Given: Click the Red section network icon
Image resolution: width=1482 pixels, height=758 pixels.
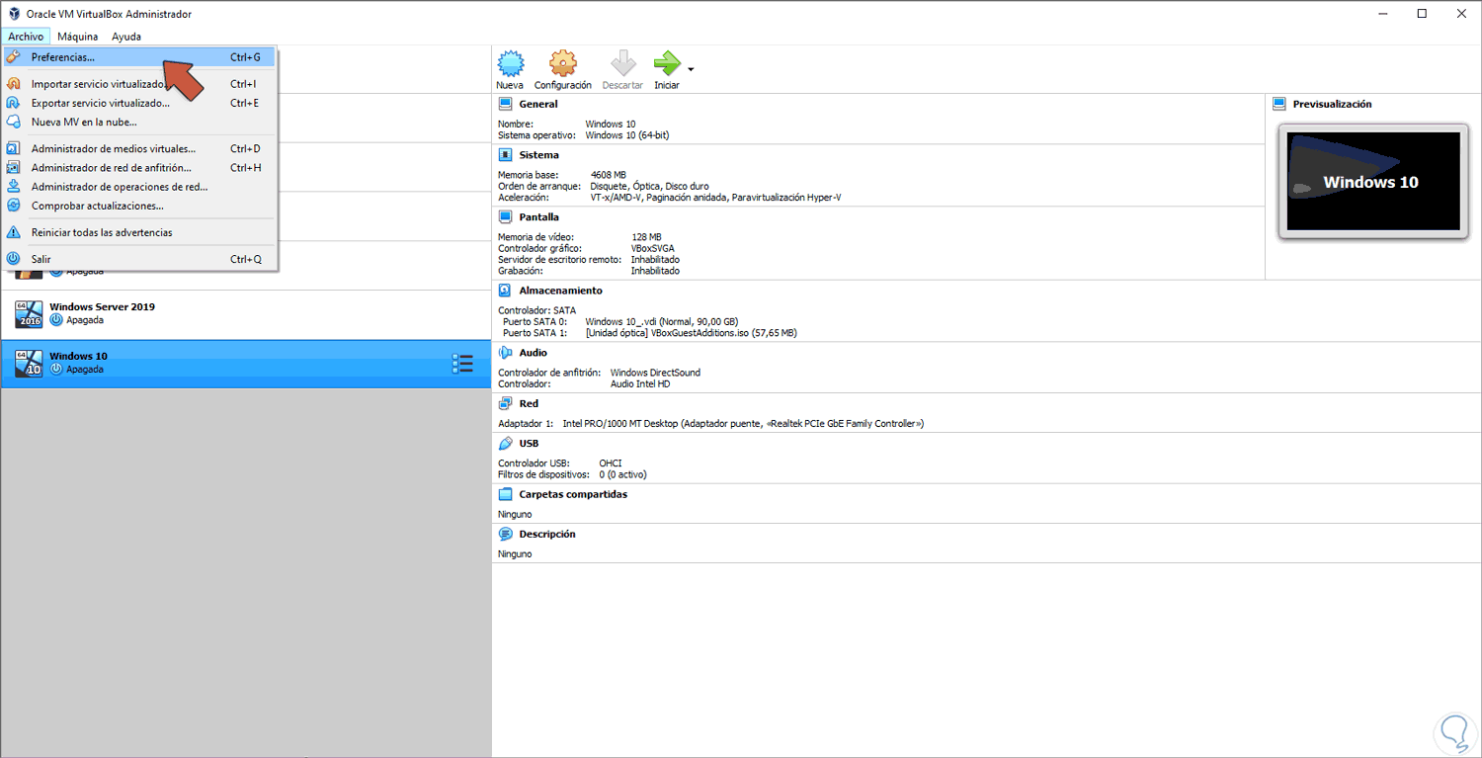Looking at the screenshot, I should [x=505, y=403].
